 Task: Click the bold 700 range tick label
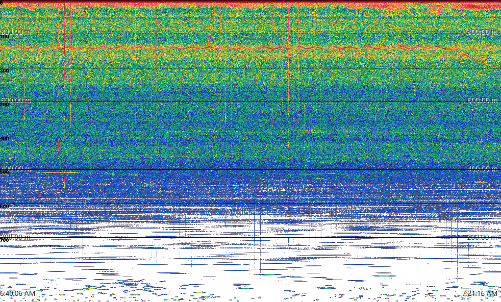(x=5, y=240)
